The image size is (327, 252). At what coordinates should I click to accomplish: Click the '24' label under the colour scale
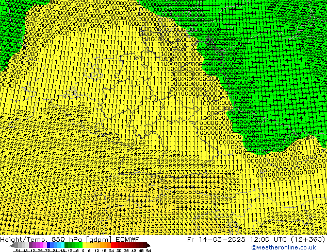pyautogui.click(x=111, y=251)
